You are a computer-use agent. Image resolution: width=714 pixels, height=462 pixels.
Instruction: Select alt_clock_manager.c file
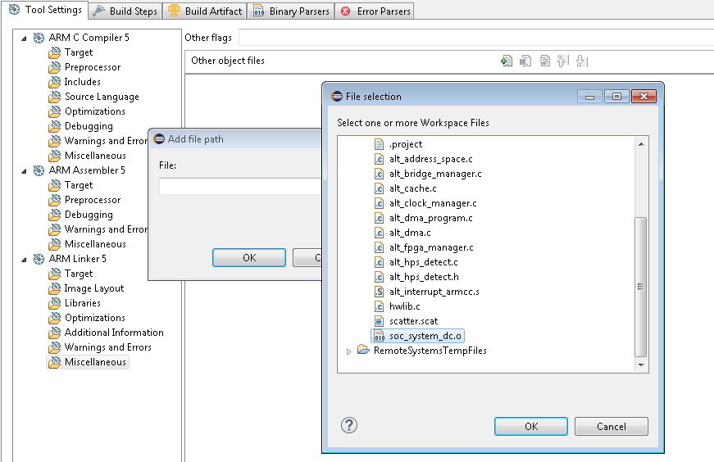(x=433, y=203)
